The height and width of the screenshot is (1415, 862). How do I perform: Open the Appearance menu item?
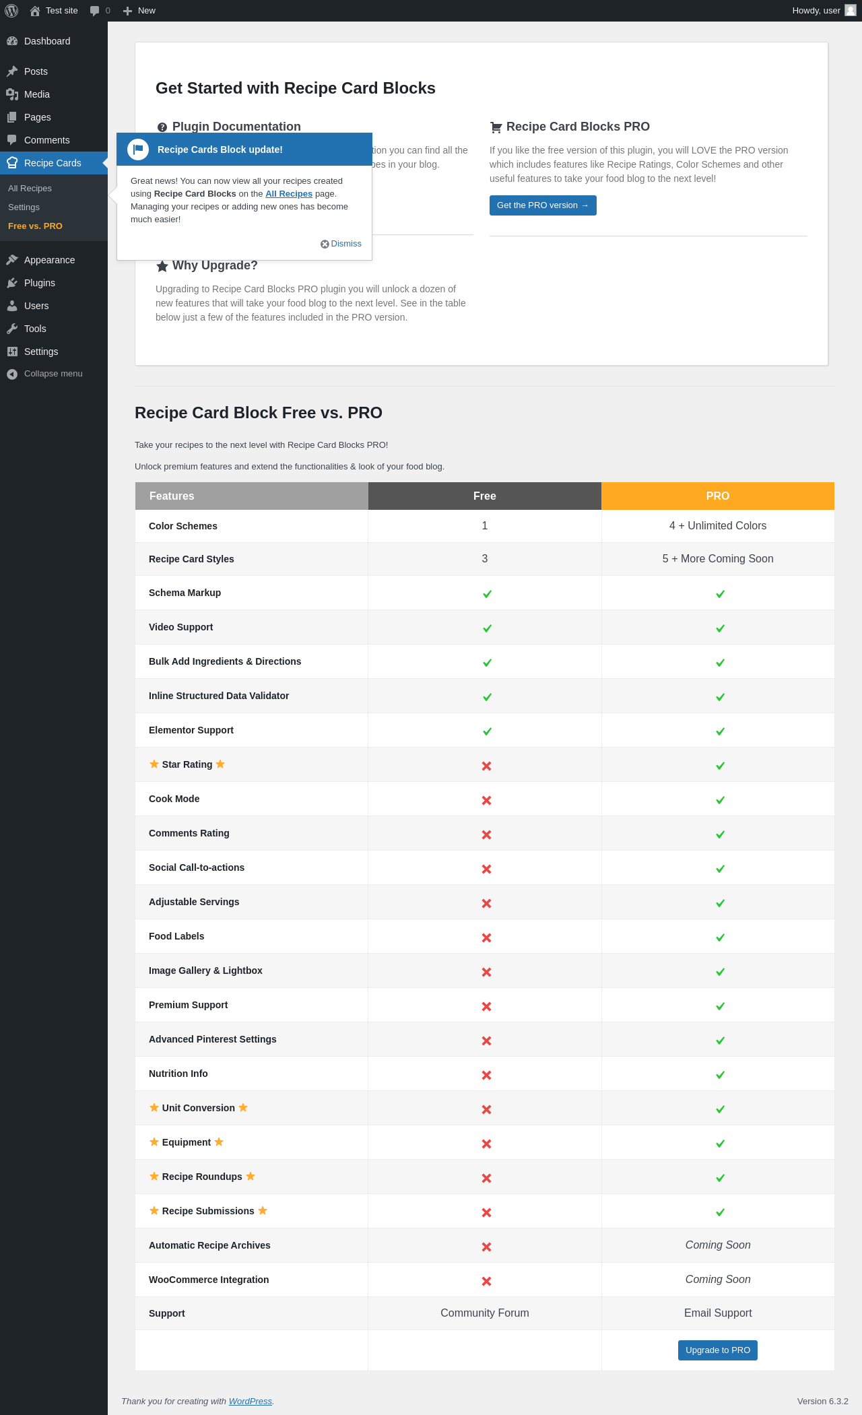pyautogui.click(x=54, y=260)
